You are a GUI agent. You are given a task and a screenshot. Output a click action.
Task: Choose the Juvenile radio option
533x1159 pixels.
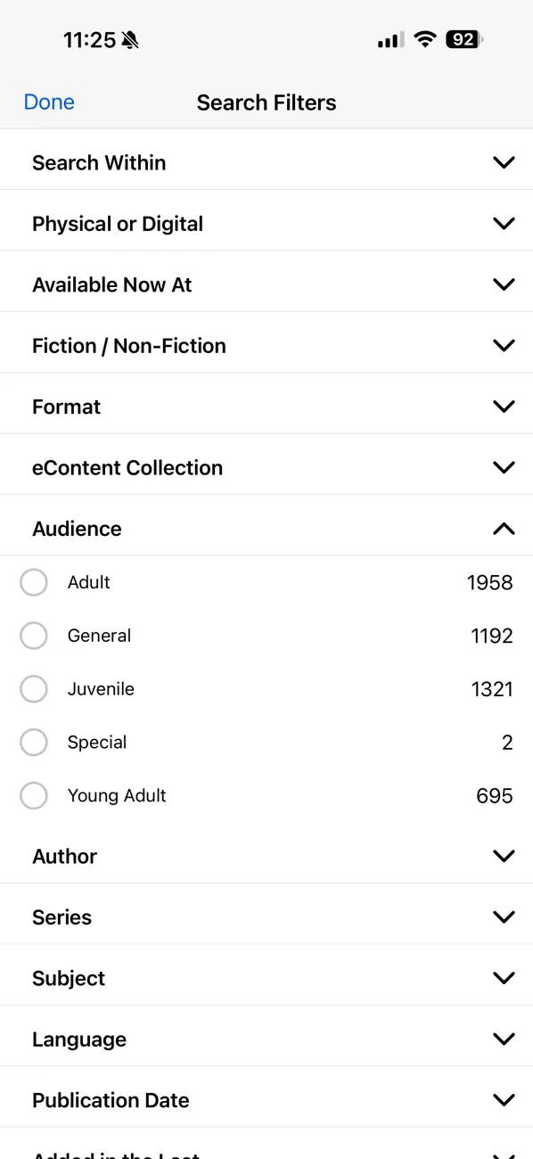coord(34,689)
